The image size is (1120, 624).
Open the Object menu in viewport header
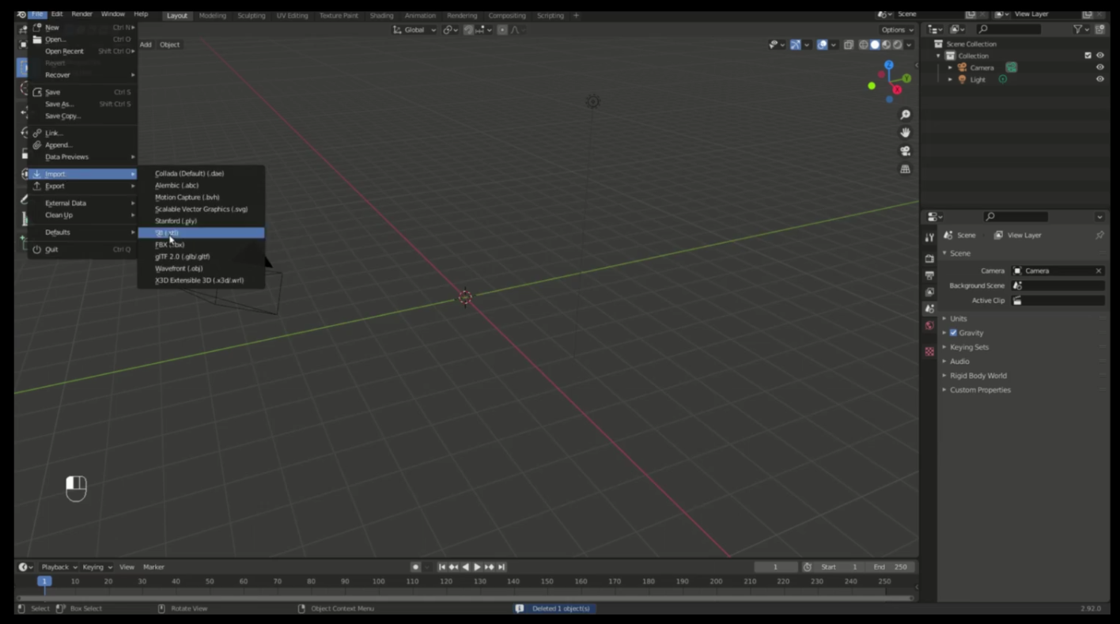click(x=169, y=45)
